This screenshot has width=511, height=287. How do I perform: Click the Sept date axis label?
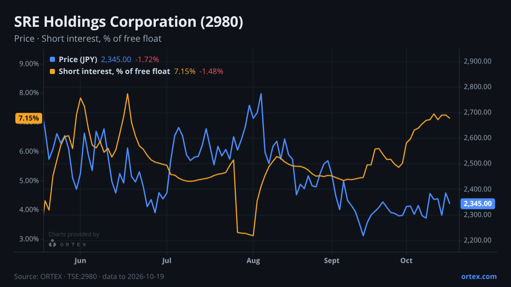[x=332, y=260]
